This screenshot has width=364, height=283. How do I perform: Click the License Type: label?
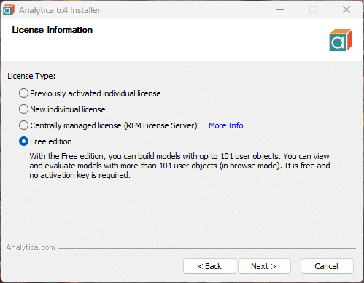[x=31, y=76]
